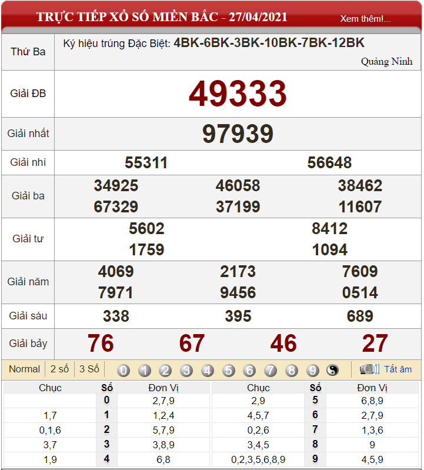
Task: Choose the number 7 ball filter
Action: click(x=271, y=371)
